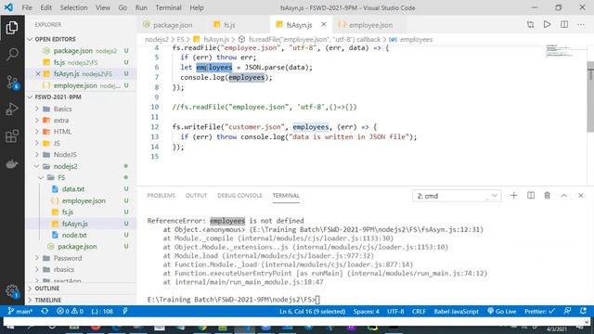Click the feedback icon in status bar
The height and width of the screenshot is (334, 594).
[x=567, y=312]
